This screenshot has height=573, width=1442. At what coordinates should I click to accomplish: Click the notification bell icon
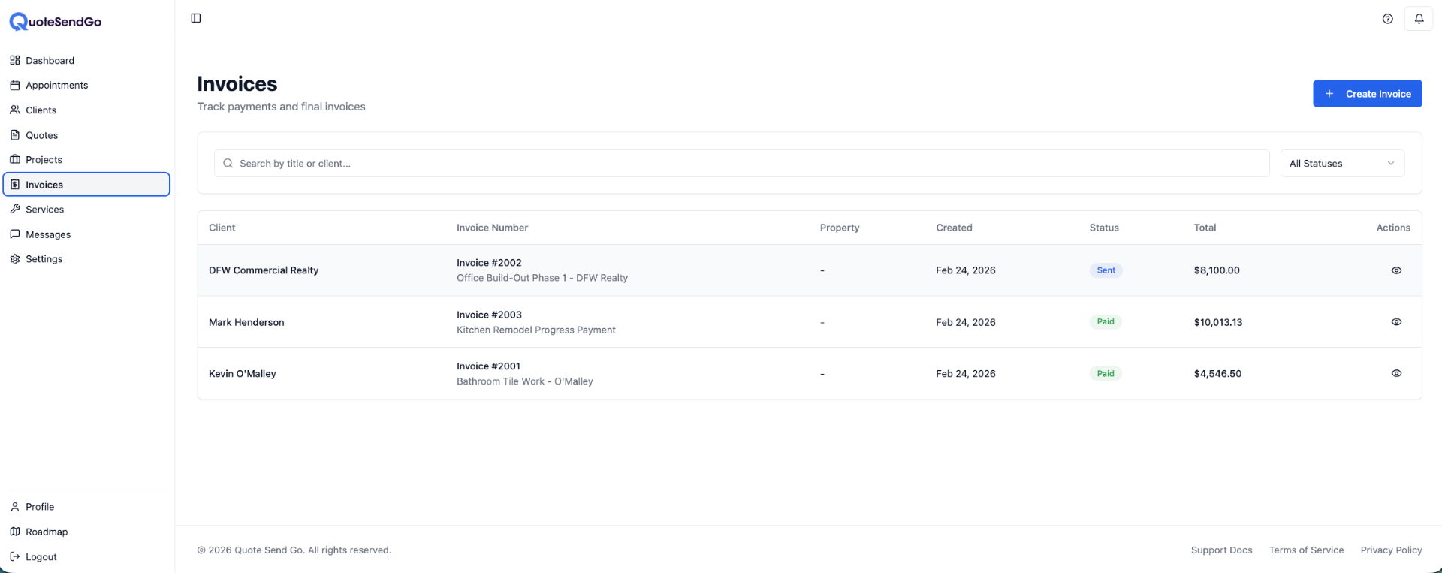click(x=1419, y=18)
